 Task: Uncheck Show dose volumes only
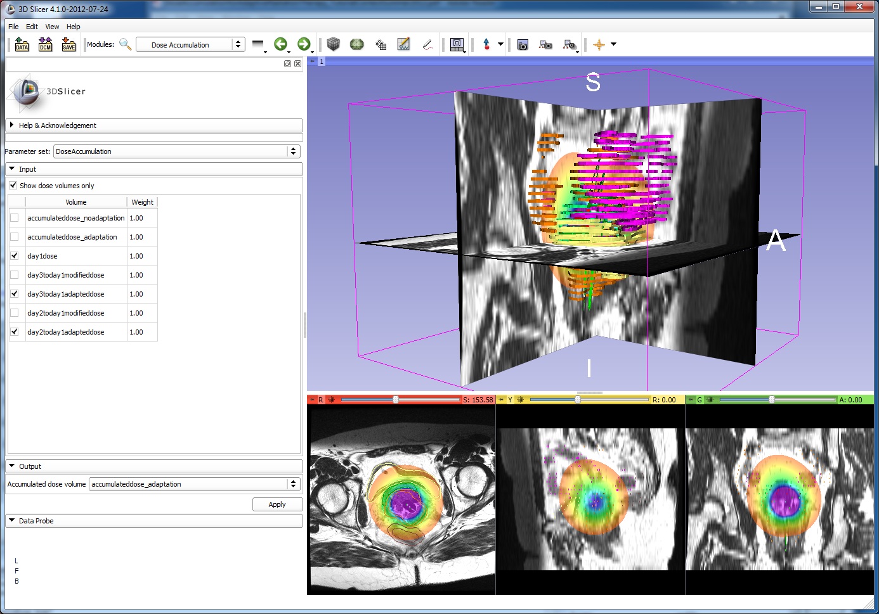click(13, 186)
